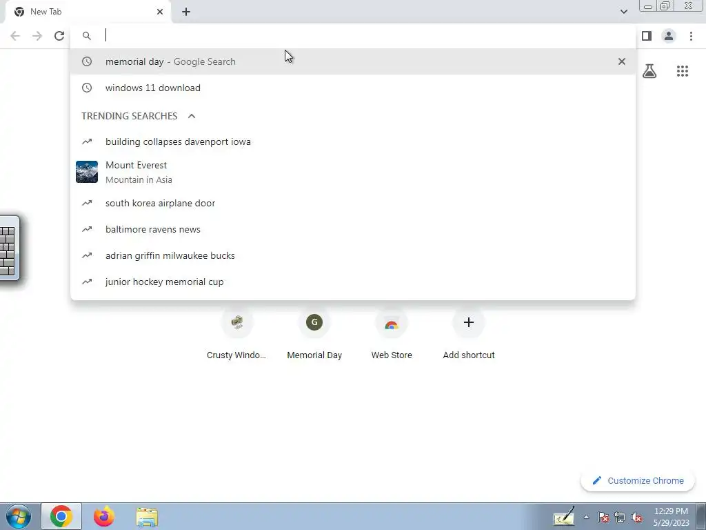Go back using the back arrow

(x=15, y=36)
